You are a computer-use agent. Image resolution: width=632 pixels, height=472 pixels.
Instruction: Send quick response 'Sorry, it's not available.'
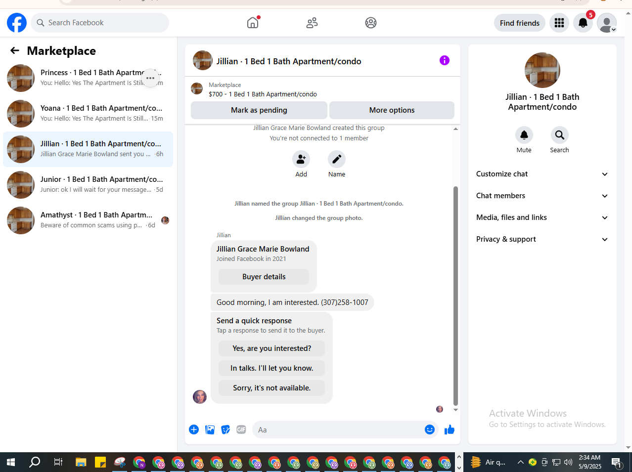272,388
